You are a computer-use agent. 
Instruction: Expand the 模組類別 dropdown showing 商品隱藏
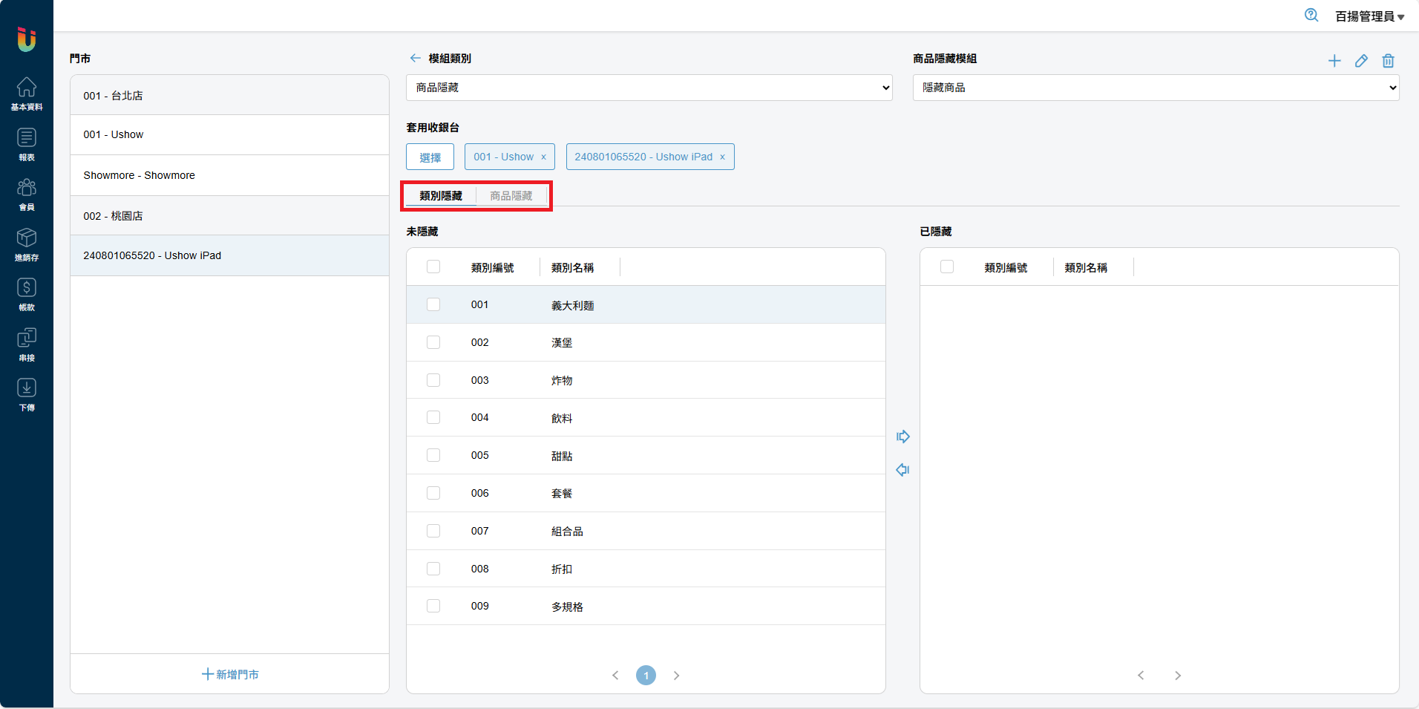649,88
